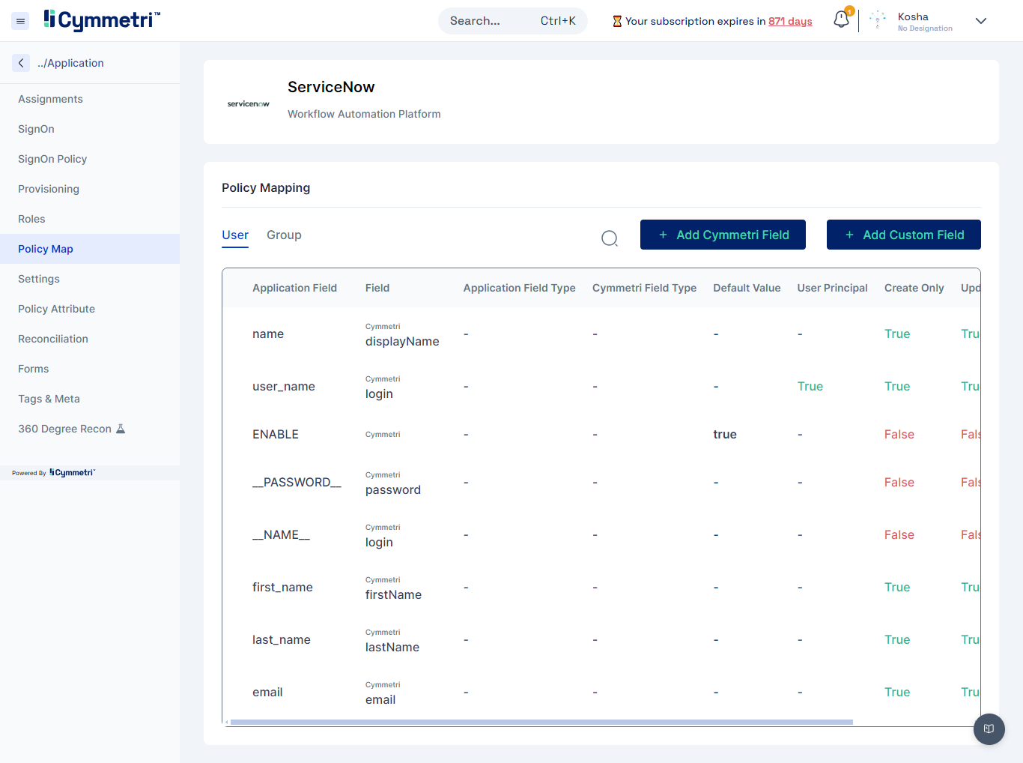Go to Reconciliation in the sidebar

53,339
